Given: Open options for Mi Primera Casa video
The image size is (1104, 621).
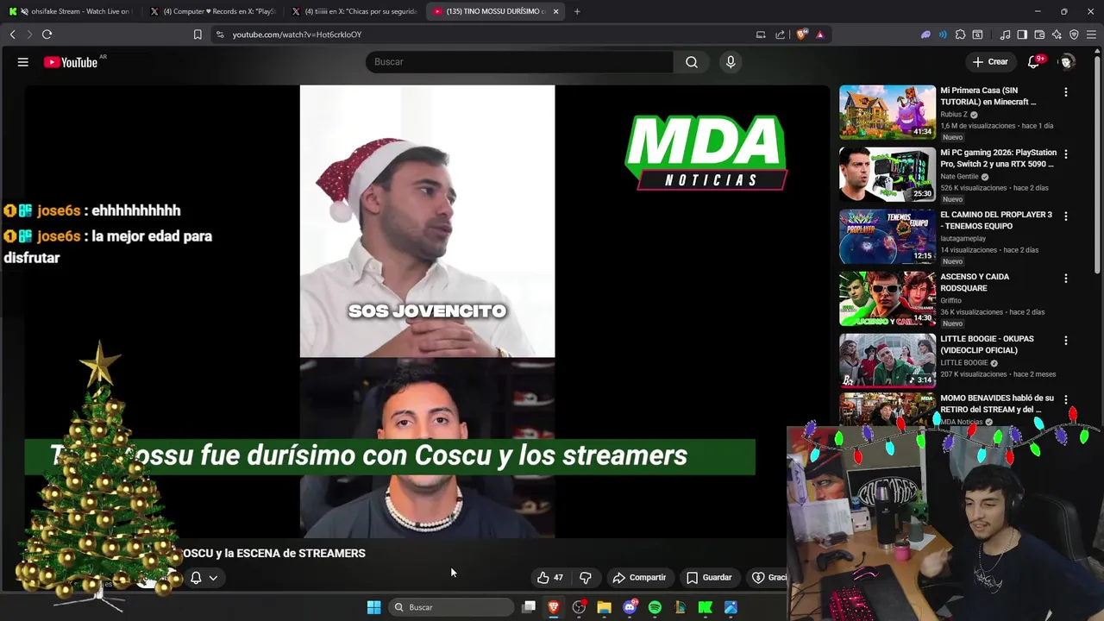Looking at the screenshot, I should [x=1066, y=92].
